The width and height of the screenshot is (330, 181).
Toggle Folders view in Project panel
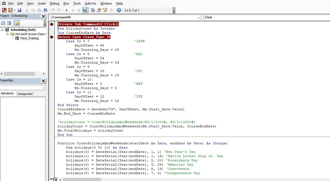[x=17, y=23]
